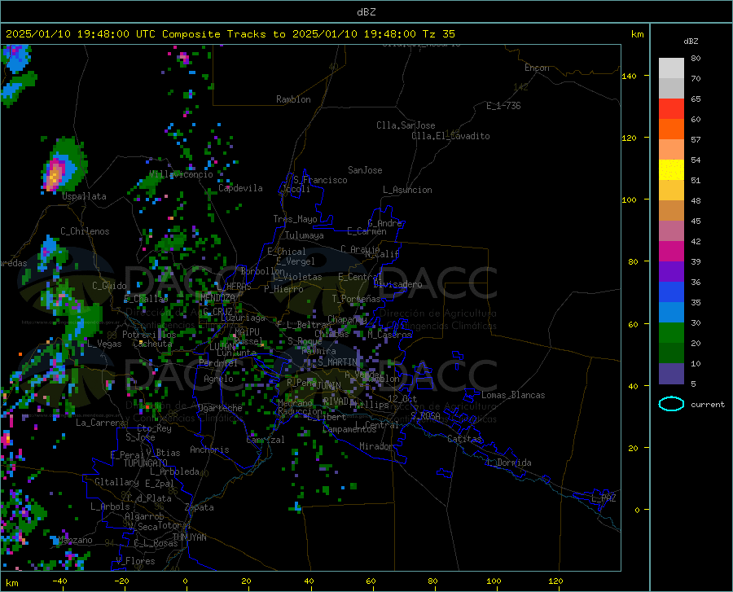Click the V_Flores label
The width and height of the screenshot is (733, 592).
[x=135, y=561]
